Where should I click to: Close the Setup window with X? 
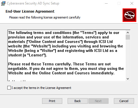[132, 3]
